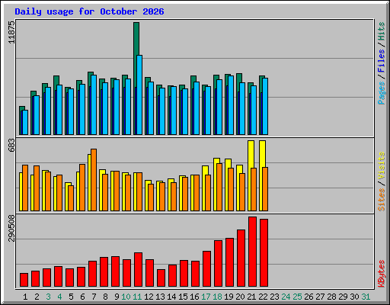Click the 290508 KBytes axis value

11,228
